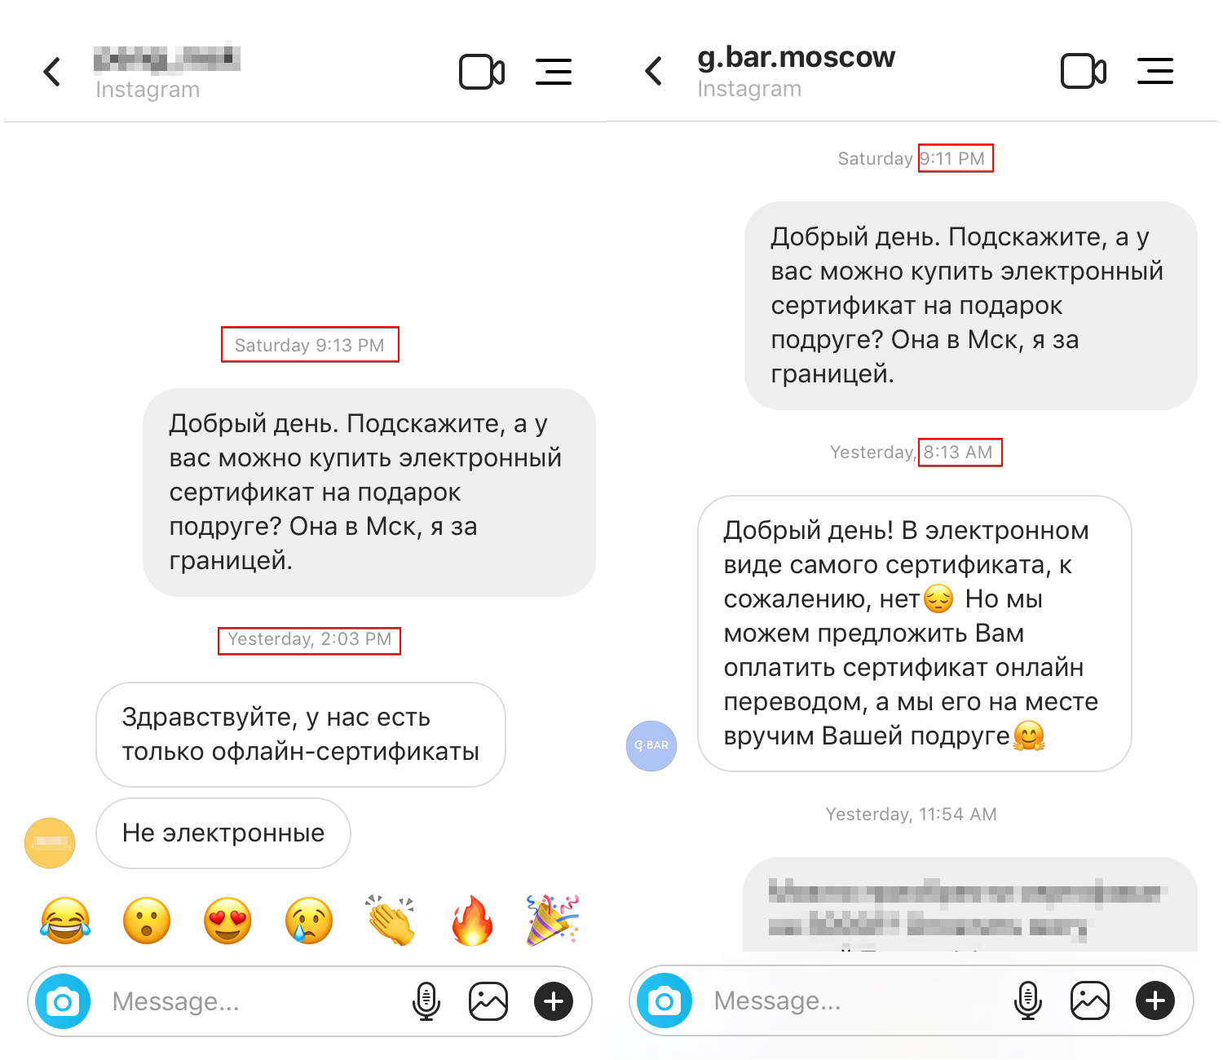The height and width of the screenshot is (1060, 1223).
Task: Send fire emoji quick reaction
Action: click(472, 921)
